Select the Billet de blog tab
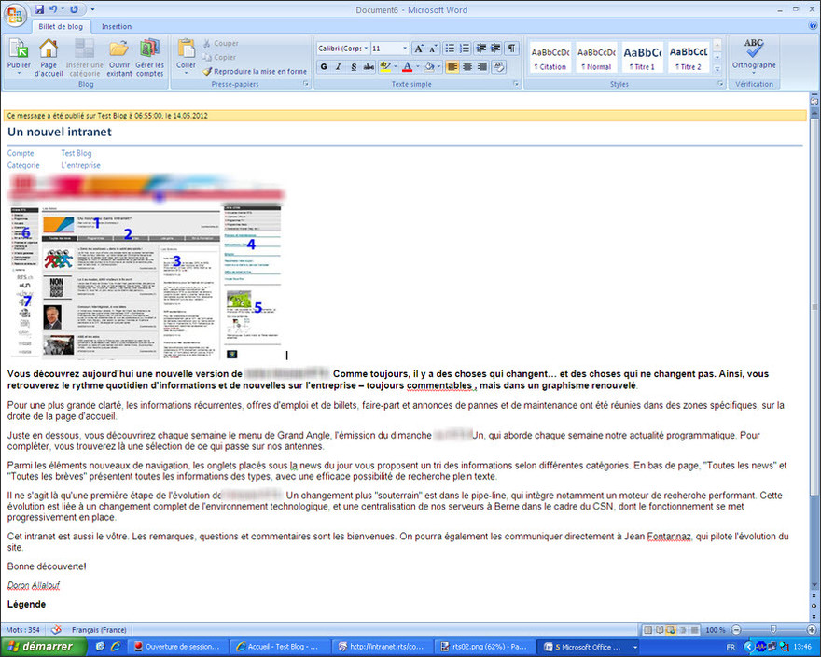Screen dimensions: 821x657 tap(61, 27)
